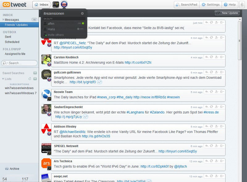Select the itrezensionen account avatar in the top bar

click(x=64, y=4)
